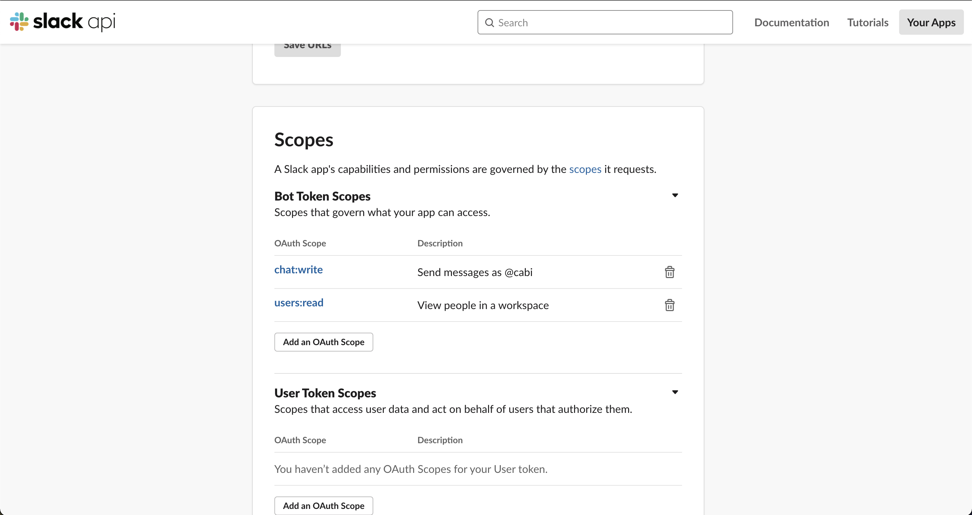Collapse the Bot Token Scopes section
972x515 pixels.
click(x=675, y=195)
